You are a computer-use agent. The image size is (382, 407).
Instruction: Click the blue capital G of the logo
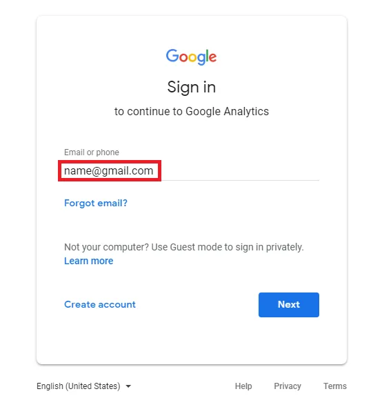click(x=172, y=56)
